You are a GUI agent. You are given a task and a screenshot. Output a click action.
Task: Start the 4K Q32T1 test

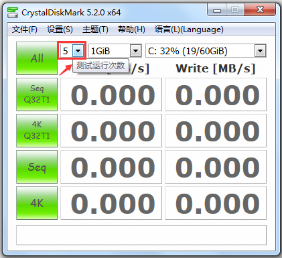pos(37,131)
